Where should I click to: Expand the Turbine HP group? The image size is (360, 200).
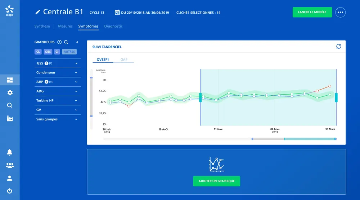coord(58,101)
